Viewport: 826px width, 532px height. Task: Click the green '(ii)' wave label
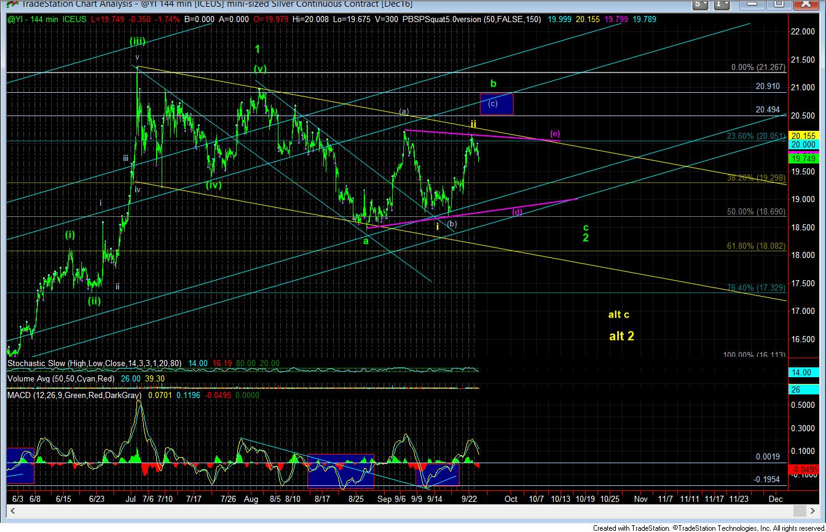pos(94,301)
